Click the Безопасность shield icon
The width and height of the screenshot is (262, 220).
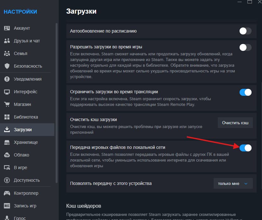[7, 66]
